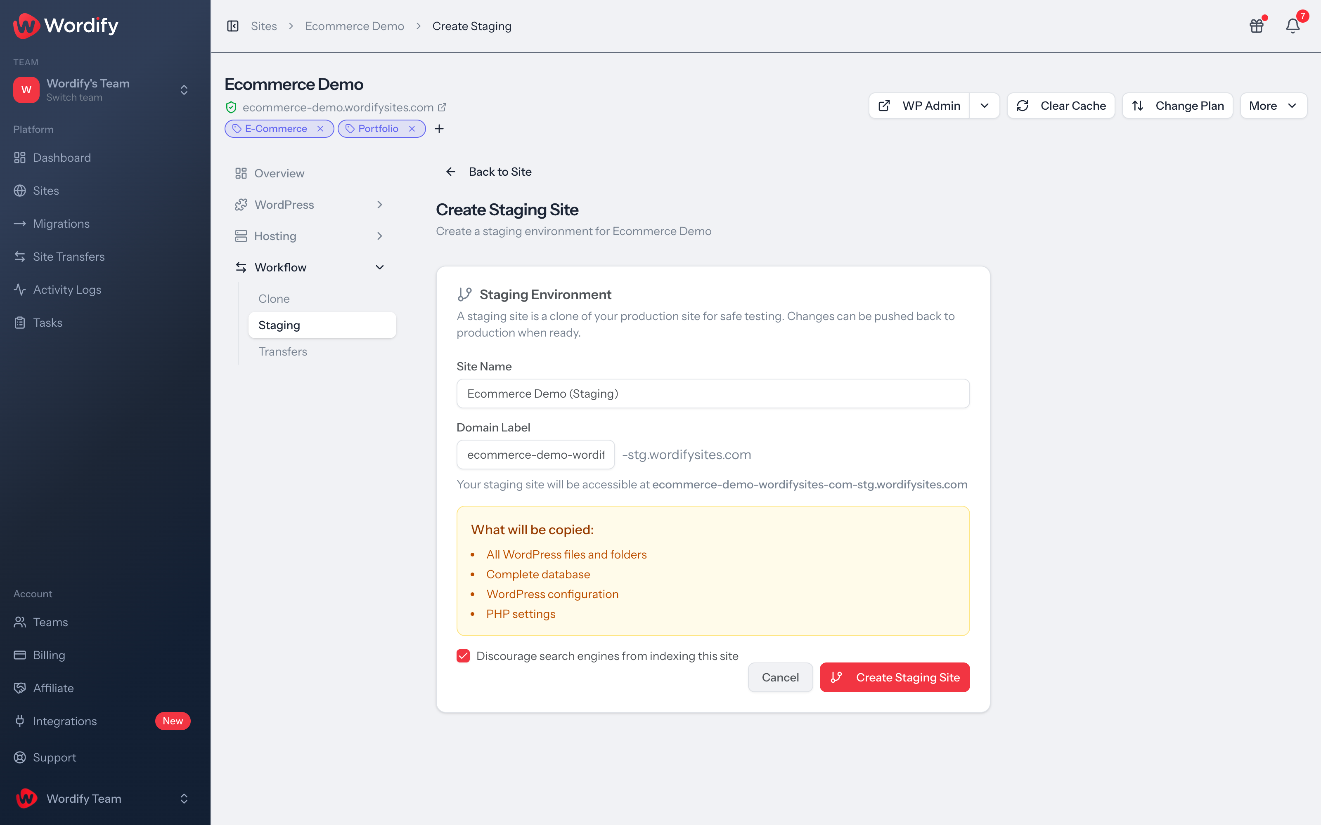Uncheck discourage search engines checkbox
Viewport: 1321px width, 825px height.
(x=464, y=656)
